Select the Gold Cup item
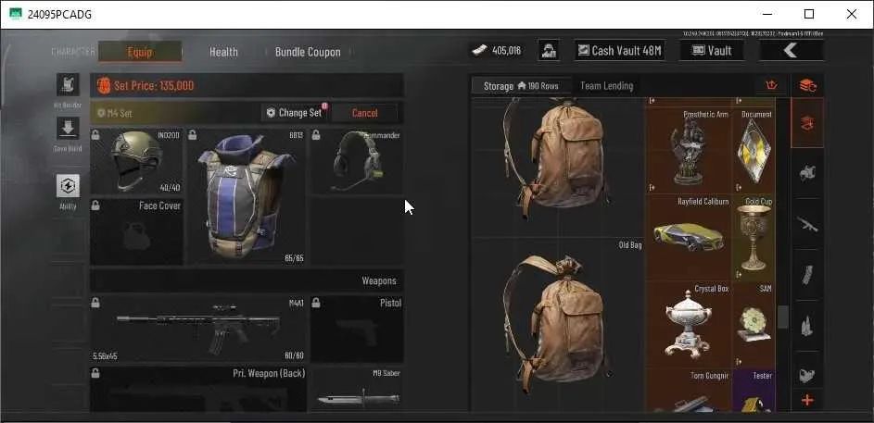The image size is (874, 423). click(754, 237)
